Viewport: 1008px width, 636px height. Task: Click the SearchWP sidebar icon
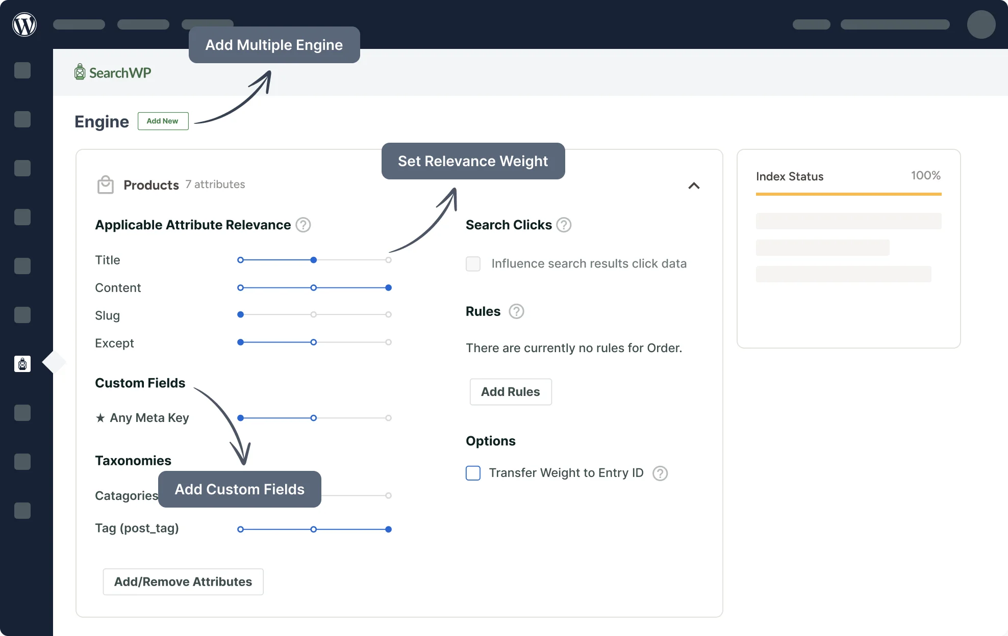pos(23,363)
